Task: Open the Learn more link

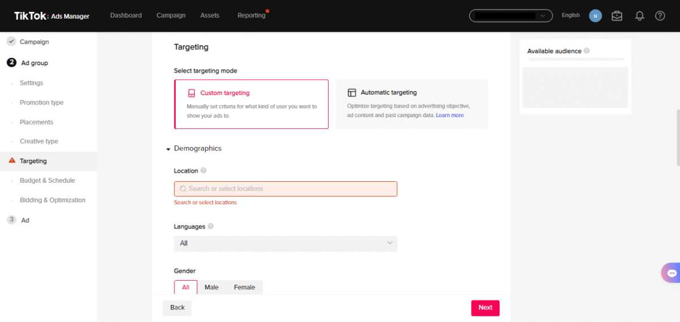Action: (x=450, y=115)
